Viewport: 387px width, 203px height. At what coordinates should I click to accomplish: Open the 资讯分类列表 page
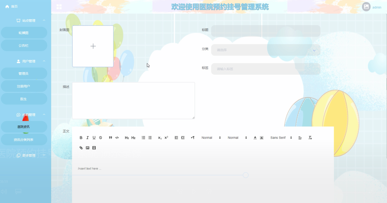[24, 140]
